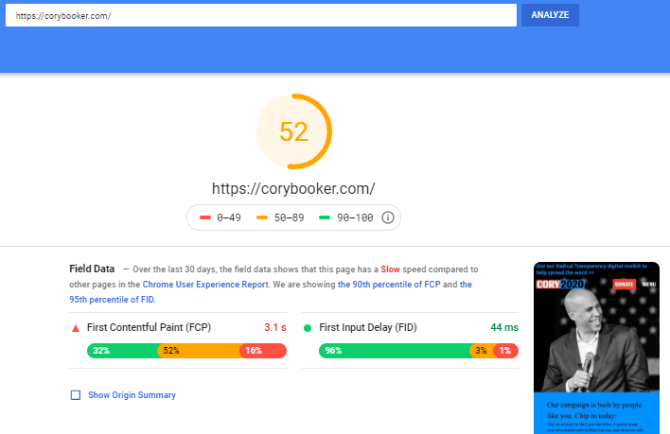
Task: Click the orange 50–89 legend marker
Action: 262,217
